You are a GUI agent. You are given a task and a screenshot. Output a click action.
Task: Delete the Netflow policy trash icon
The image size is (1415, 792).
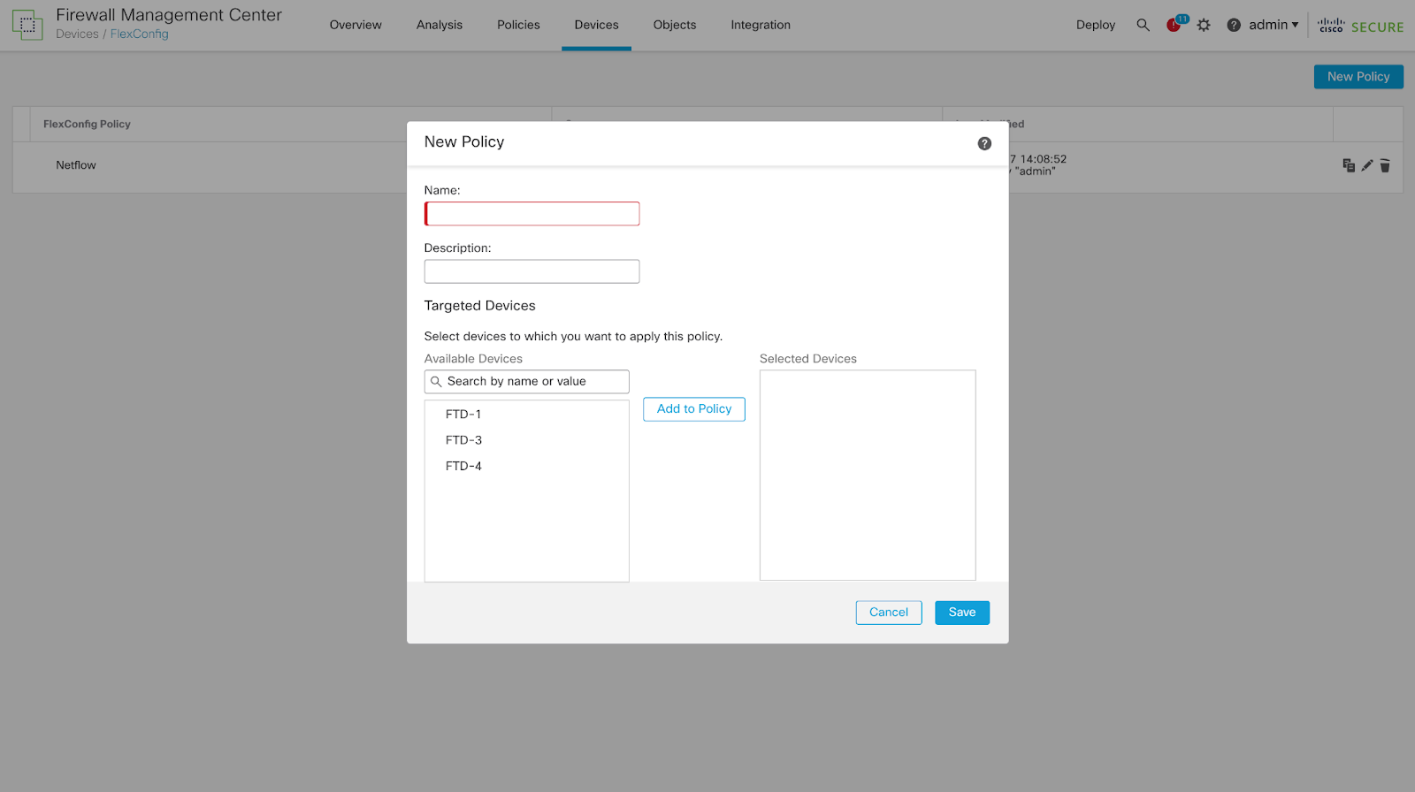tap(1385, 165)
